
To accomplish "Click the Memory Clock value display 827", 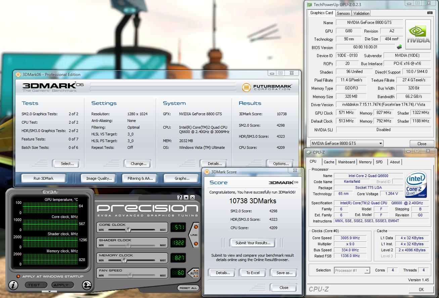I will click(x=178, y=258).
